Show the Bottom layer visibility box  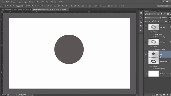(x=146, y=61)
